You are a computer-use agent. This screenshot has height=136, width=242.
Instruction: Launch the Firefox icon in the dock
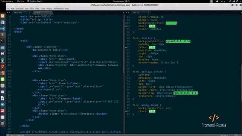pyautogui.click(x=3, y=16)
